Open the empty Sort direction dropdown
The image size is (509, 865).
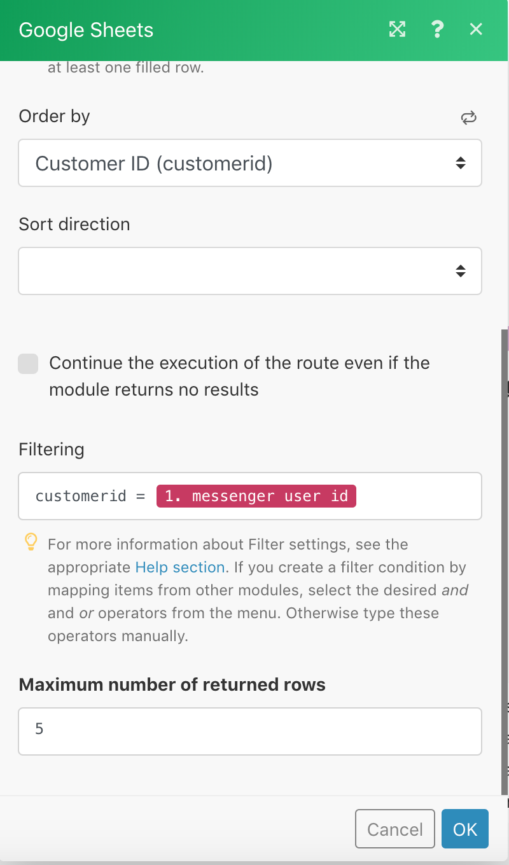tap(250, 271)
